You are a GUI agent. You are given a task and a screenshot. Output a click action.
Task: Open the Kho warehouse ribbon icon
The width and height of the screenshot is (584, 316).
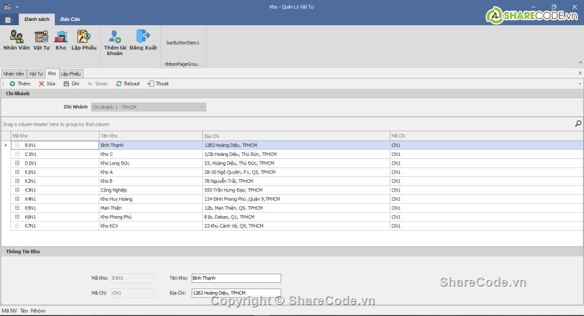tap(61, 40)
